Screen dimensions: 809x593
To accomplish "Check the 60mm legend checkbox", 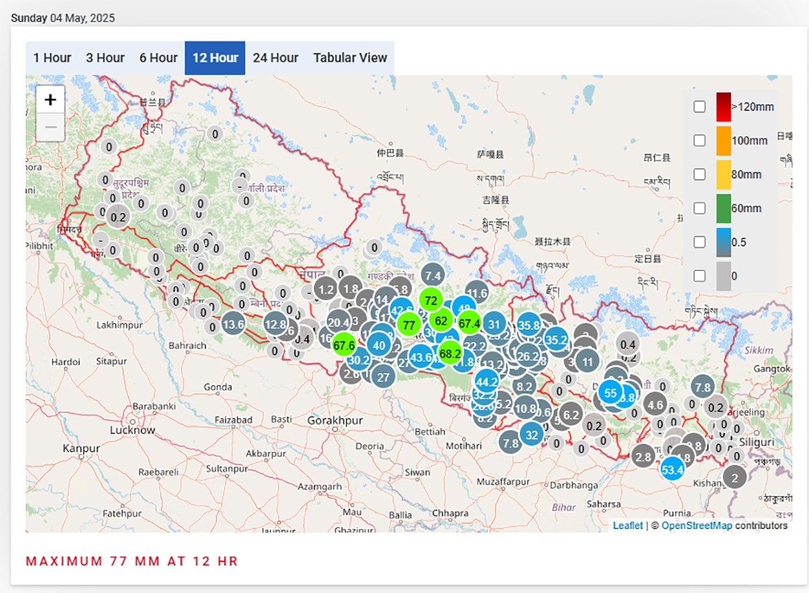I will click(x=700, y=208).
